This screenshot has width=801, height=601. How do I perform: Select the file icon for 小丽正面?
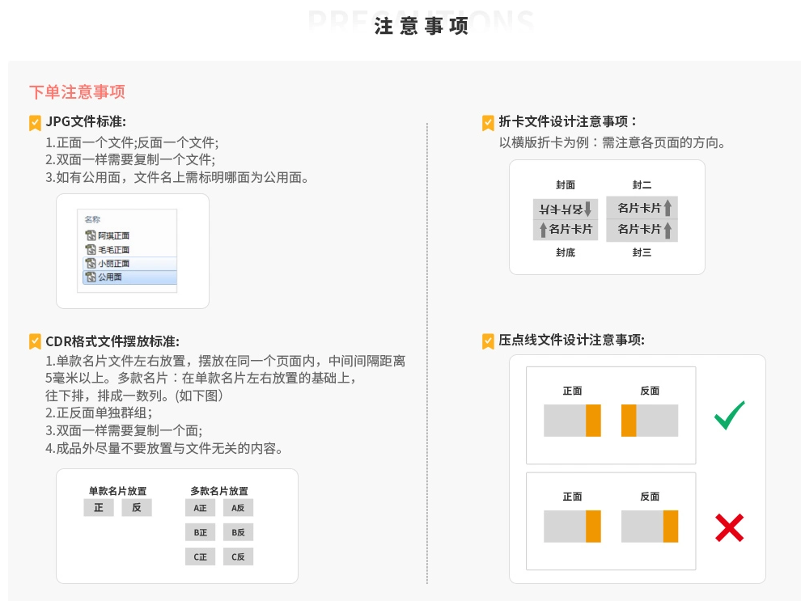point(91,264)
